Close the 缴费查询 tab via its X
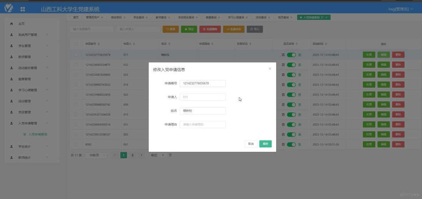This screenshot has width=422, height=199. (219, 17)
